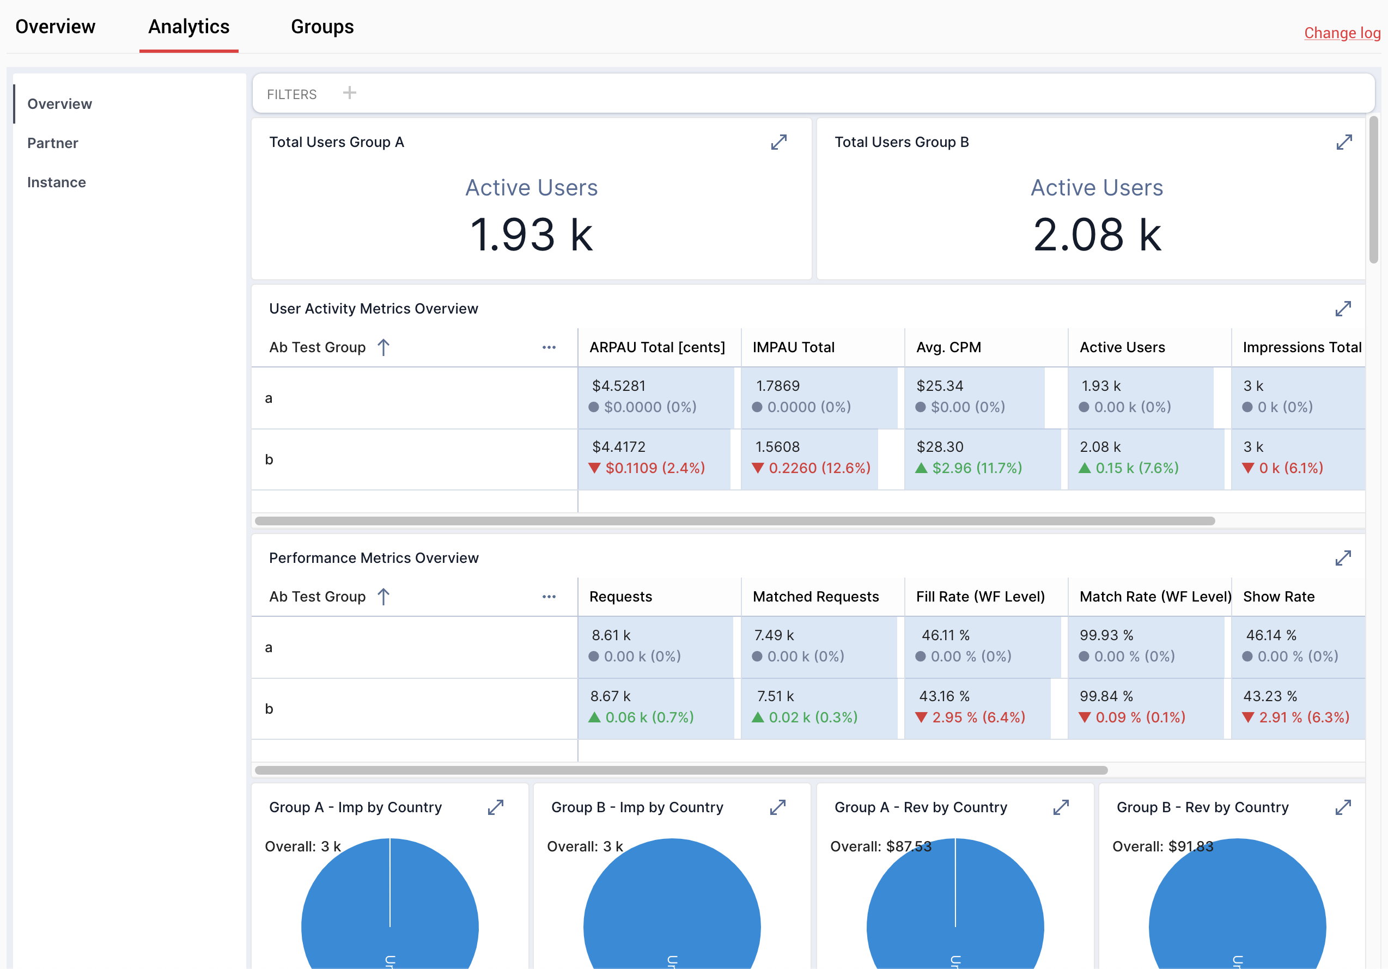Select the 43.16 % Fill Rate cell

(986, 709)
